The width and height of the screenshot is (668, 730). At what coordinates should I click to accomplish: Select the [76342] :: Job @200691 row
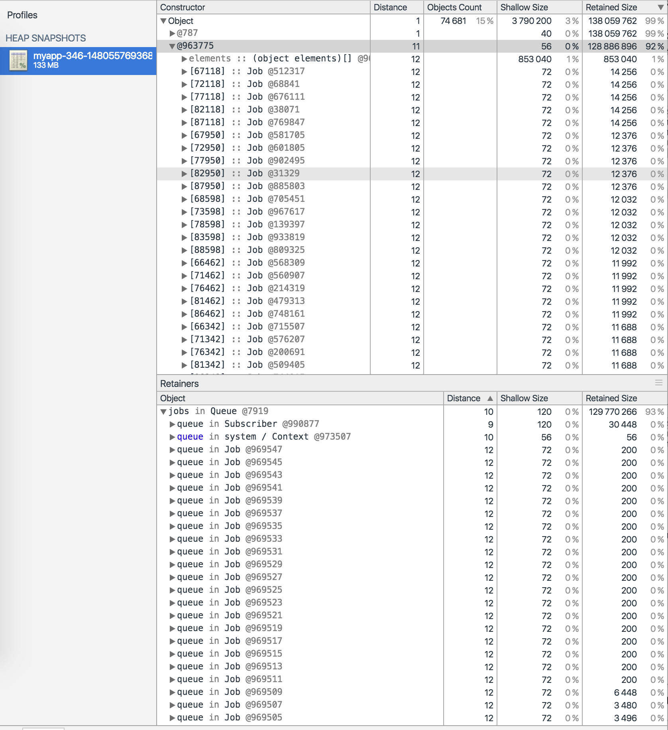coord(412,353)
